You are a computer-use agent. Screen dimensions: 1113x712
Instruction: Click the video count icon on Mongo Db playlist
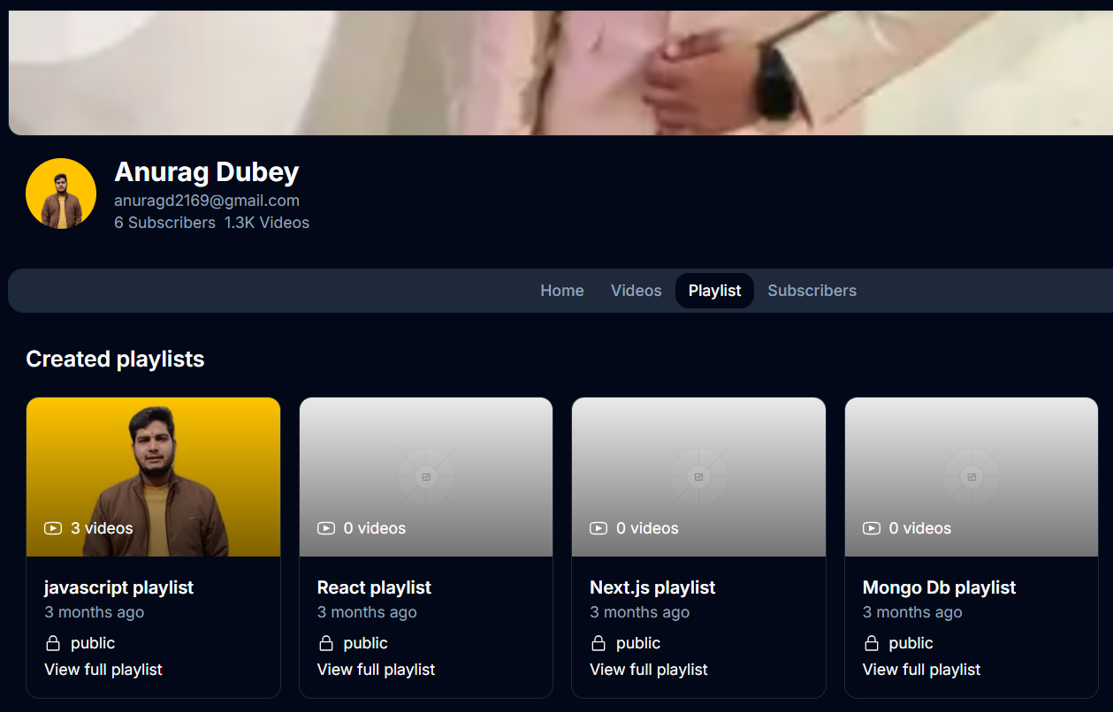[x=872, y=528]
